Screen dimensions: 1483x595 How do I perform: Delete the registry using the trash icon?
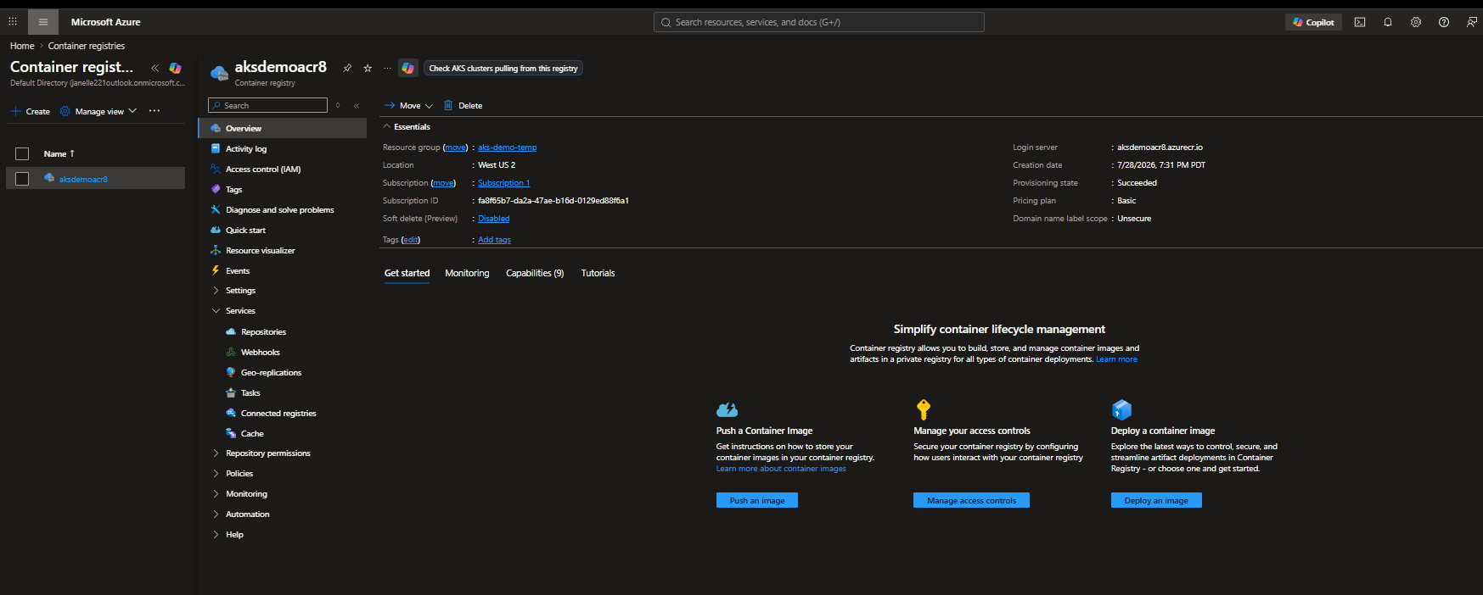click(463, 105)
